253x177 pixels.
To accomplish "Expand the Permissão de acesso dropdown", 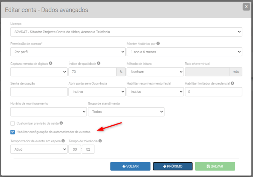I will pyautogui.click(x=68, y=52).
